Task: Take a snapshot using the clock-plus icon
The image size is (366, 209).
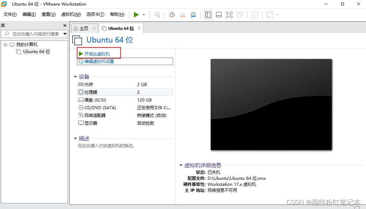Action: click(x=172, y=15)
